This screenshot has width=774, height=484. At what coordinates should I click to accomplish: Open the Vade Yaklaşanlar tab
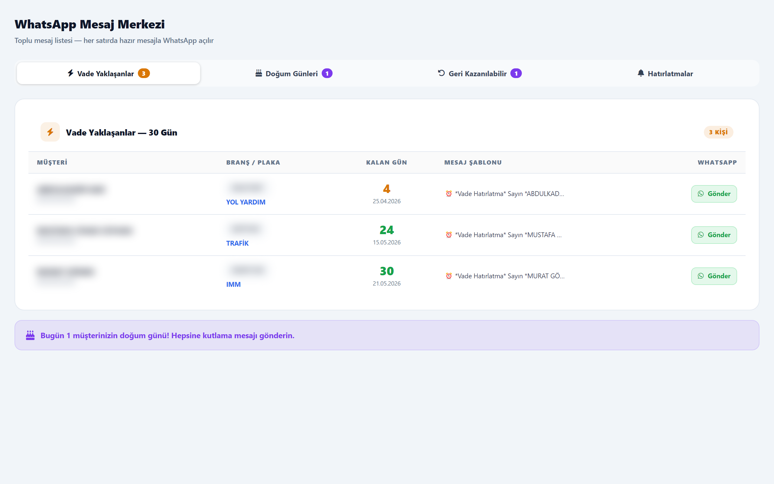pos(109,73)
